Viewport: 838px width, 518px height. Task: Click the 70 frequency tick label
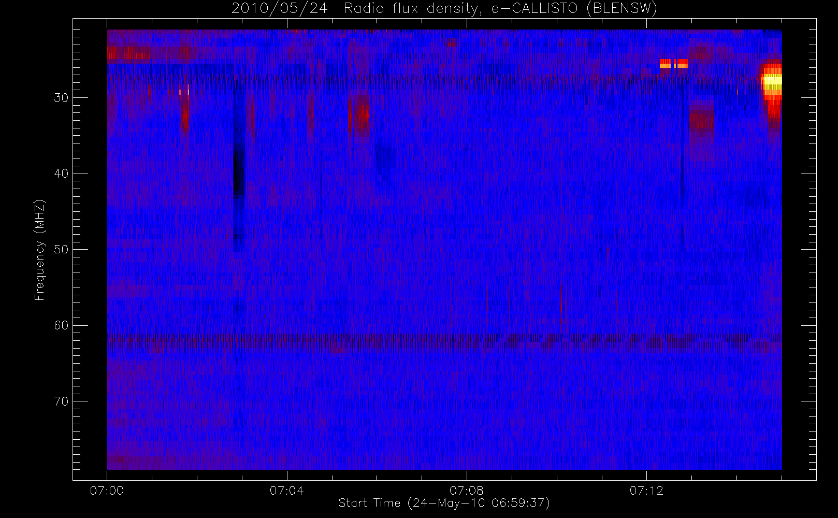61,401
